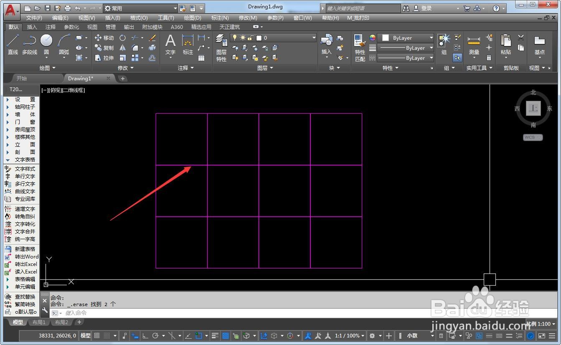Click the Erase tool icon in Modify panel
Viewport: 561px width, 345px height.
152,38
